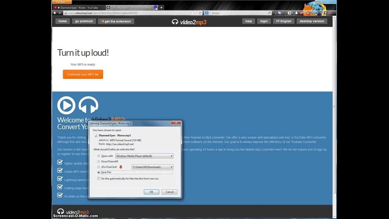Select Open with radio button
The image size is (389, 219).
pyautogui.click(x=98, y=156)
